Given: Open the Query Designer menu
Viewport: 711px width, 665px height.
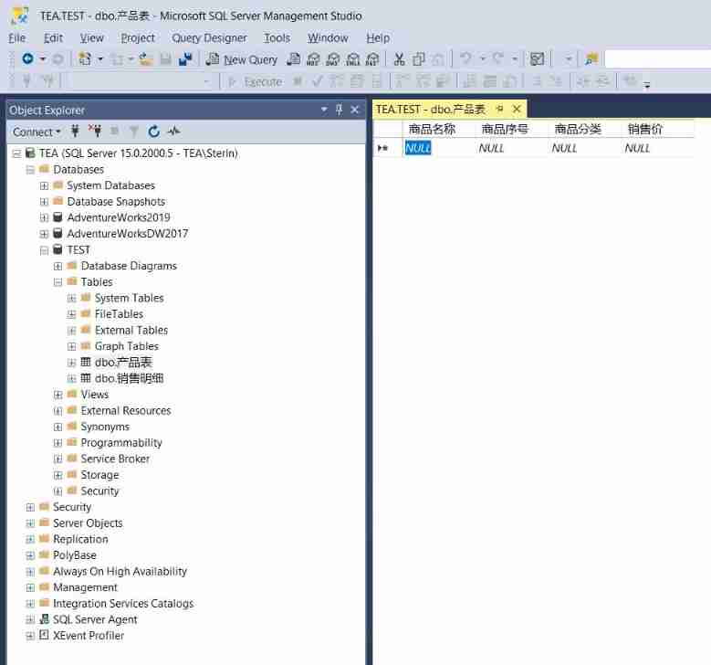Looking at the screenshot, I should 209,38.
